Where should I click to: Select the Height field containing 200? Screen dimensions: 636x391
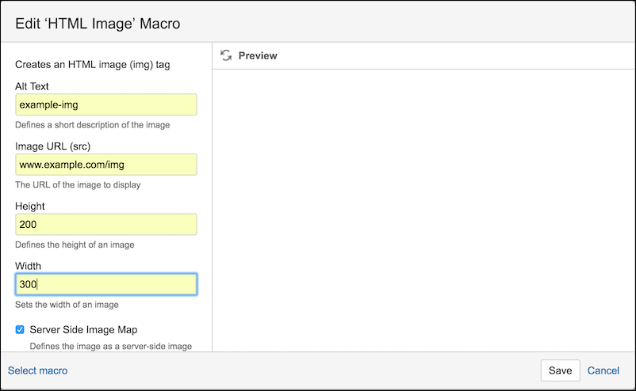106,225
